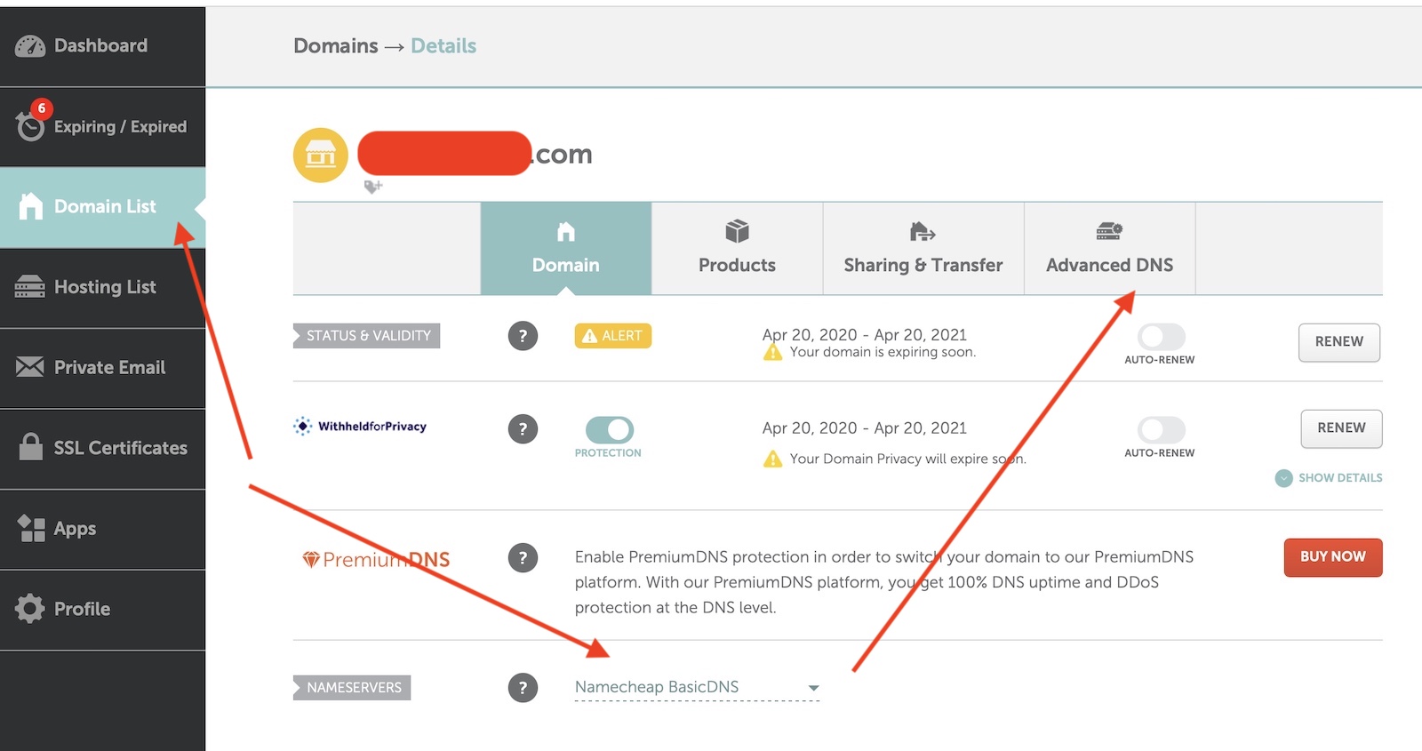Image resolution: width=1422 pixels, height=751 pixels.
Task: Click Renew button for domain status
Action: (x=1338, y=342)
